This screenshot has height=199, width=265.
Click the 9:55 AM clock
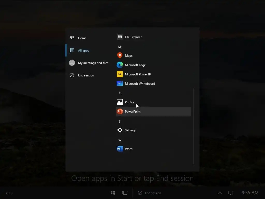pyautogui.click(x=250, y=193)
